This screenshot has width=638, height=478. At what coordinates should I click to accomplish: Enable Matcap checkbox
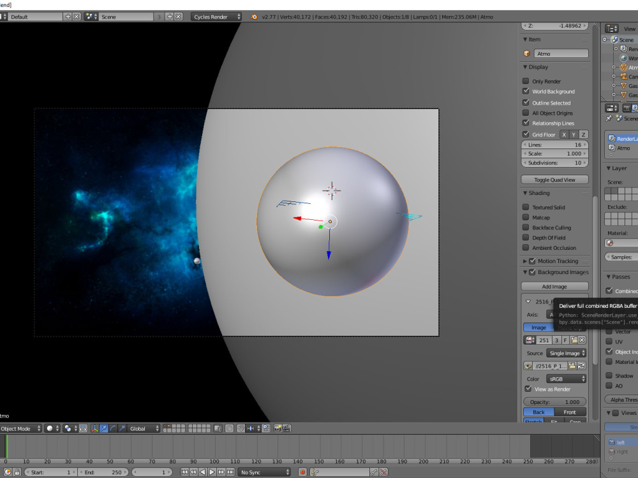pyautogui.click(x=526, y=217)
